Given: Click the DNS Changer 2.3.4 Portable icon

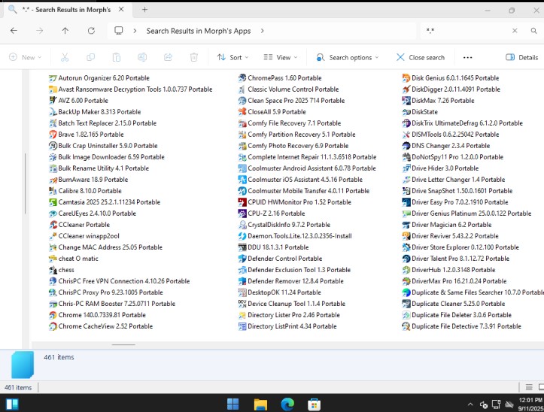Looking at the screenshot, I should [406, 146].
